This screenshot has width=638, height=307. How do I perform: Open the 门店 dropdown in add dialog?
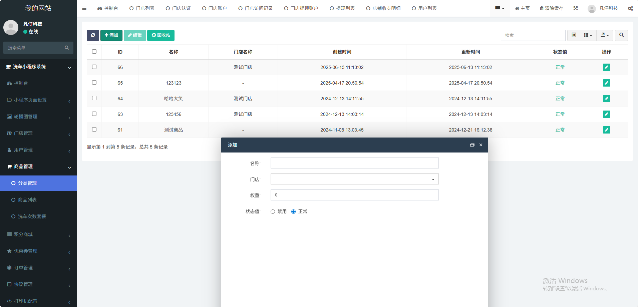[x=354, y=179]
